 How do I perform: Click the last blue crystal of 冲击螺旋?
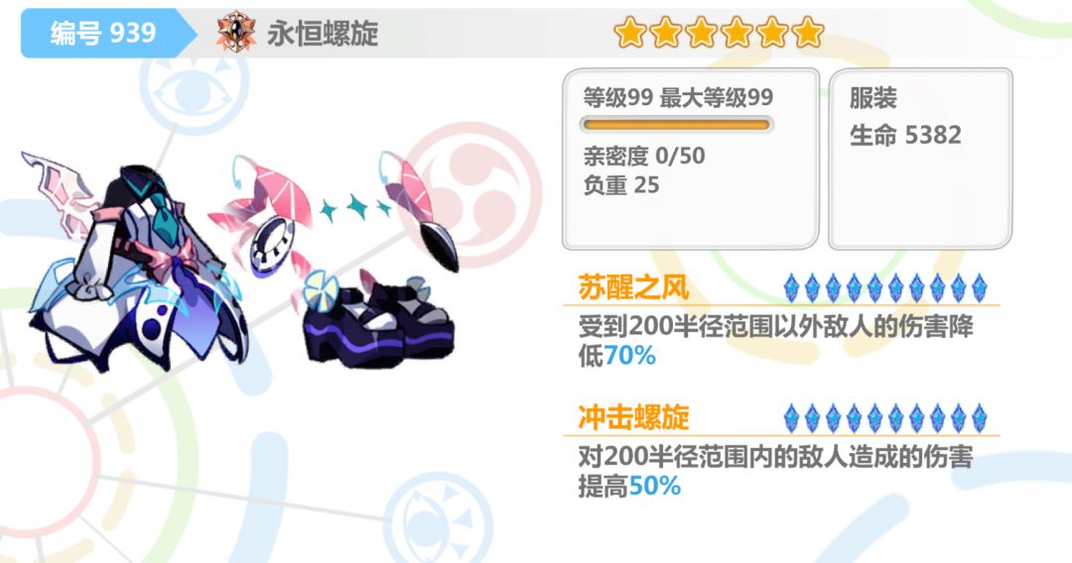tap(979, 418)
